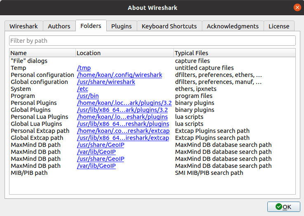Open the Acknowledgments tab
The width and height of the screenshot is (304, 216).
pyautogui.click(x=233, y=26)
